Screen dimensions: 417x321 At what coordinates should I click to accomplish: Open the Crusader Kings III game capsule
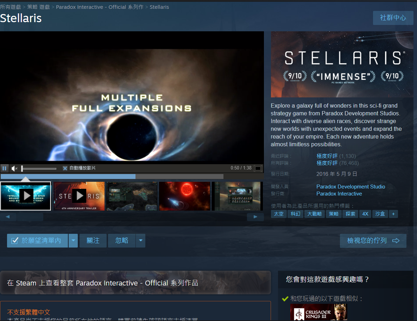(318, 313)
